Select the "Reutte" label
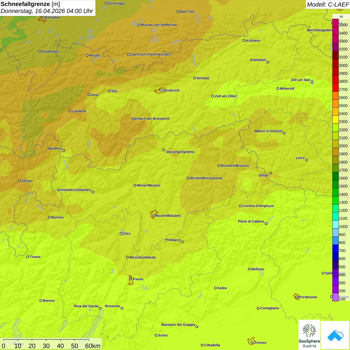This screenshot has width=350, height=350. tap(94, 55)
